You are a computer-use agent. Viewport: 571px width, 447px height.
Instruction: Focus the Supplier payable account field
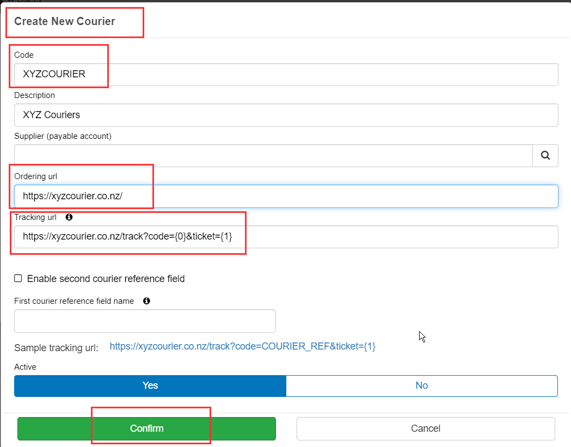point(273,156)
